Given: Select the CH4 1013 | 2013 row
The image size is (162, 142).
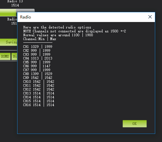Looking at the screenshot, I should click(38, 58).
